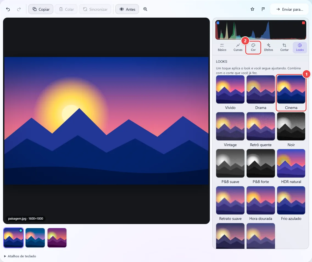The width and height of the screenshot is (312, 262).
Task: Flag the current photo
Action: click(263, 9)
